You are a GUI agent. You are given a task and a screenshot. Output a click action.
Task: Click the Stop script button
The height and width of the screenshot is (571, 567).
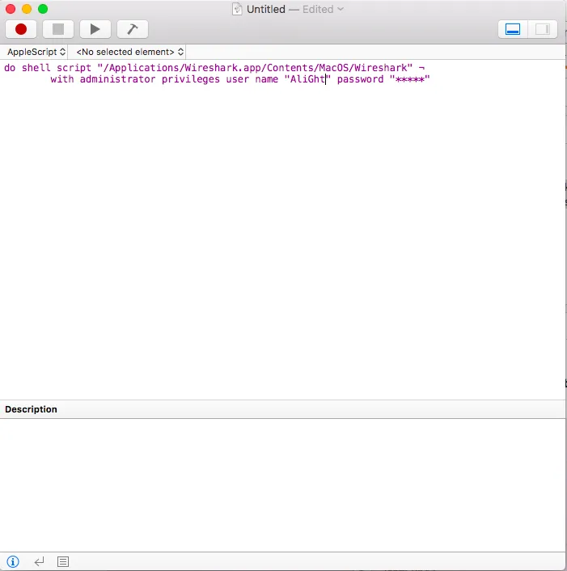(x=58, y=29)
